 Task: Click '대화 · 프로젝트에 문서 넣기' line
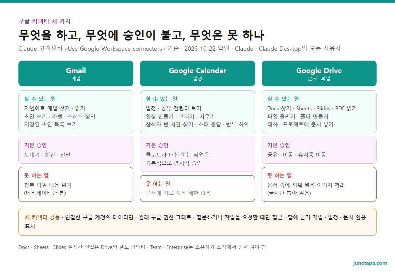click(300, 124)
